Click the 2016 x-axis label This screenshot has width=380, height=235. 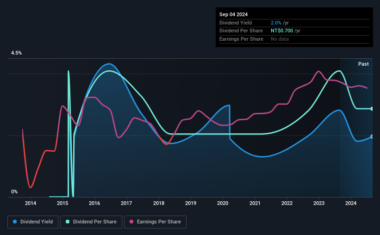pyautogui.click(x=94, y=203)
